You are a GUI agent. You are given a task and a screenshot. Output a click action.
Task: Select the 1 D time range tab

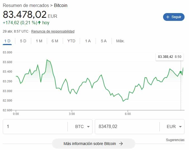coord(7,41)
